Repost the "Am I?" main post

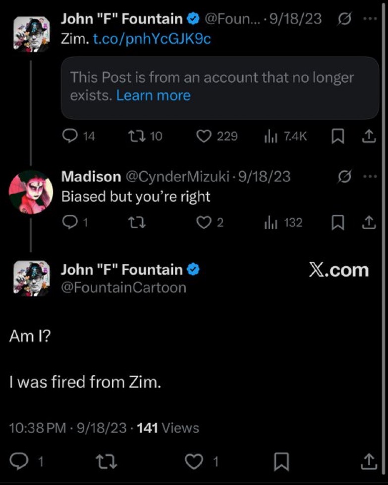pyautogui.click(x=106, y=462)
